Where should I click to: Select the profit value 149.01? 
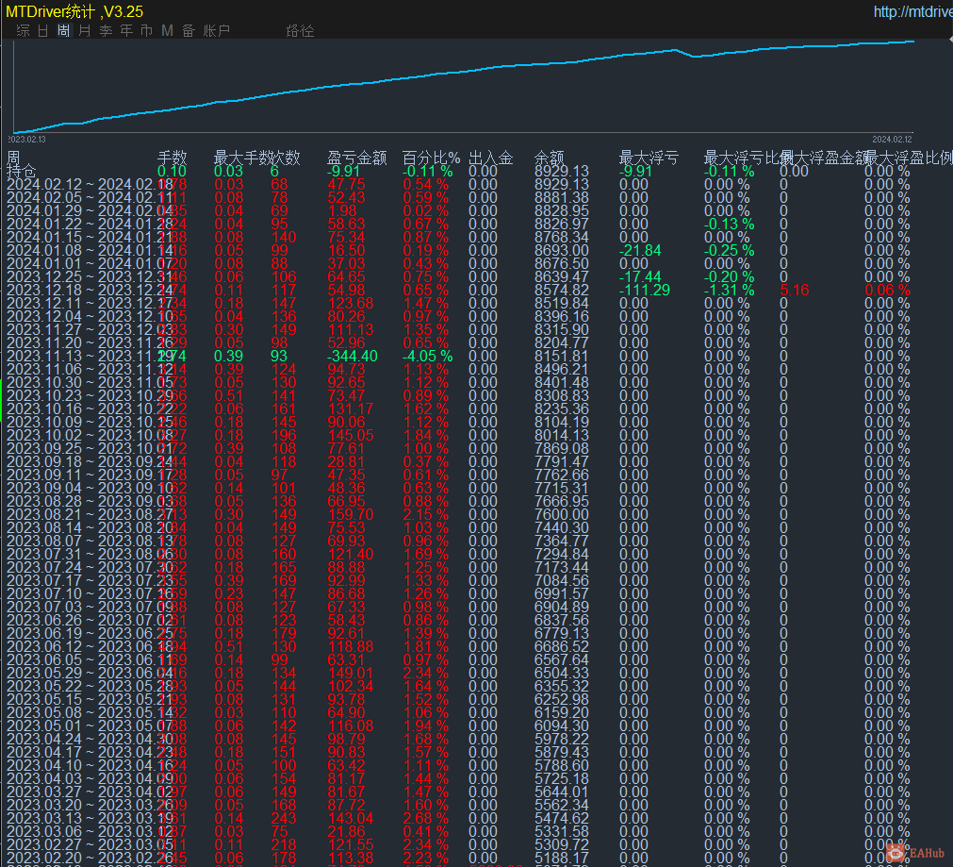tap(351, 674)
